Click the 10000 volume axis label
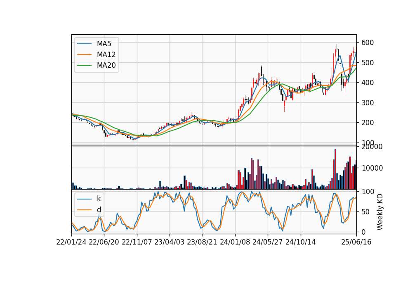The width and height of the screenshot is (396, 285). (372, 168)
